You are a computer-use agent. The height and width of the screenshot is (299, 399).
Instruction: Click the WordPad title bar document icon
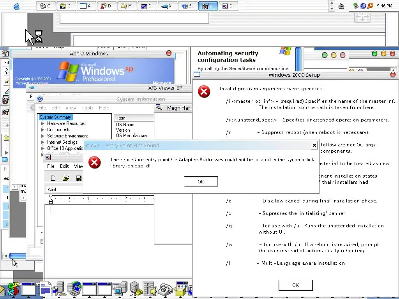[48, 157]
